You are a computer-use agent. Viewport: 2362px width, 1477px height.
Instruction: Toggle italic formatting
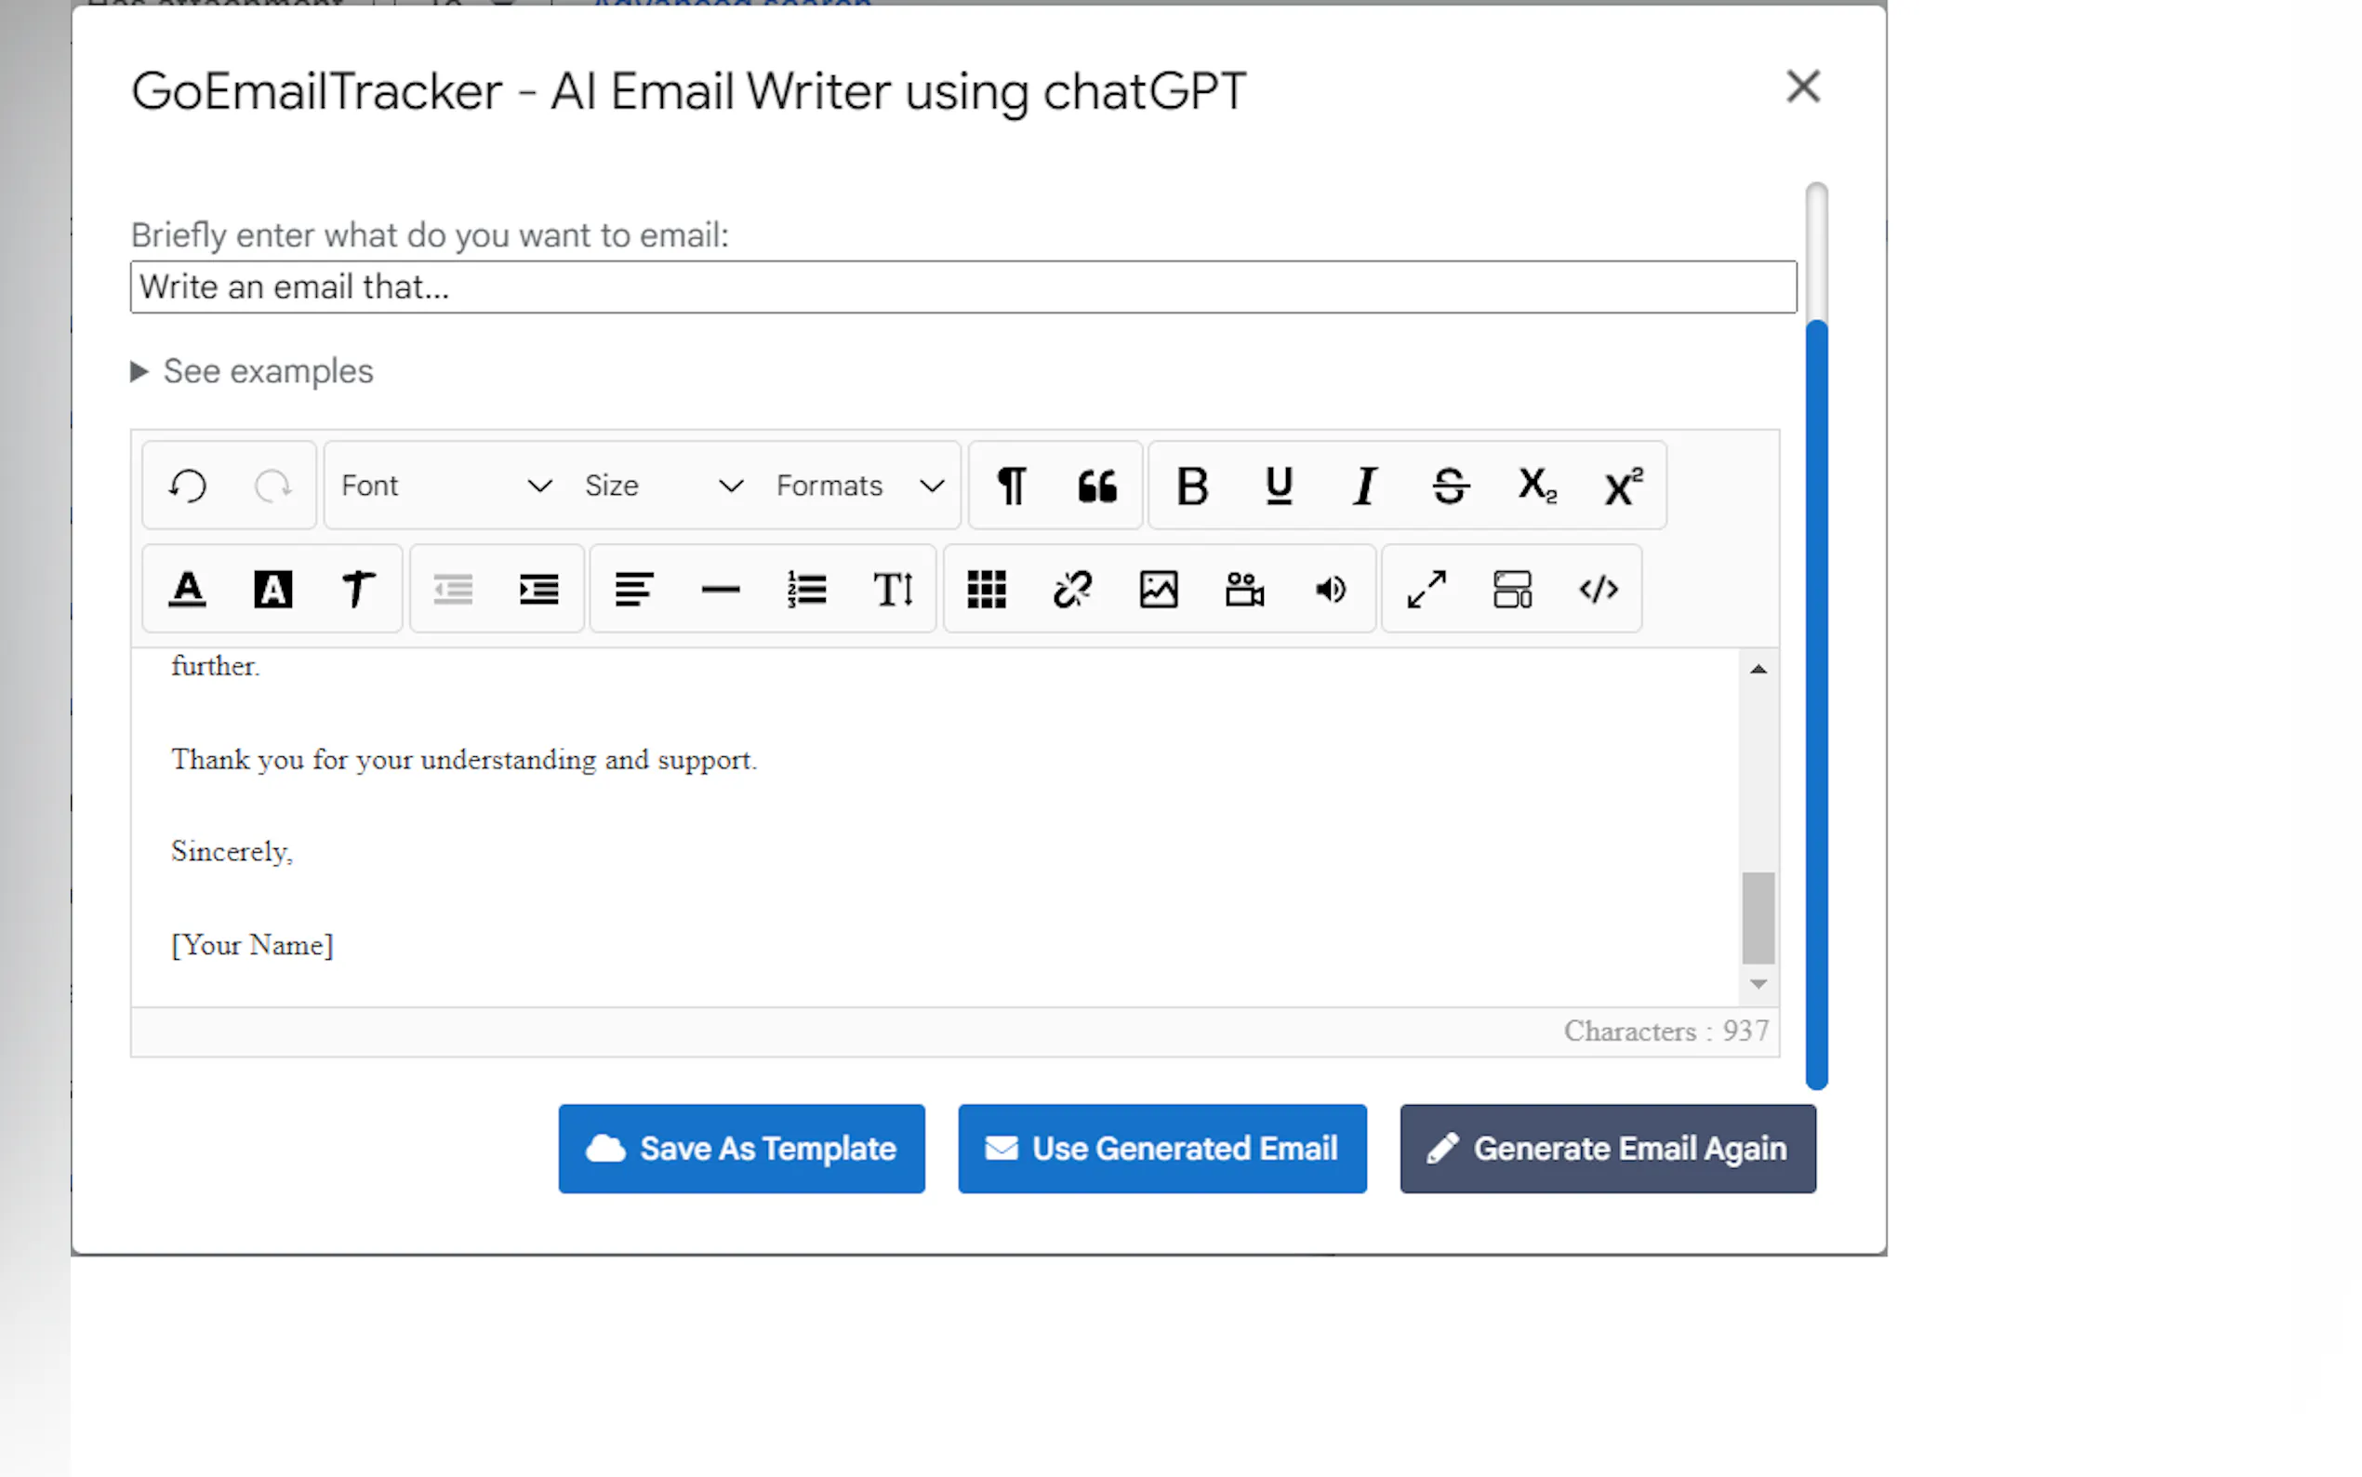click(x=1364, y=486)
